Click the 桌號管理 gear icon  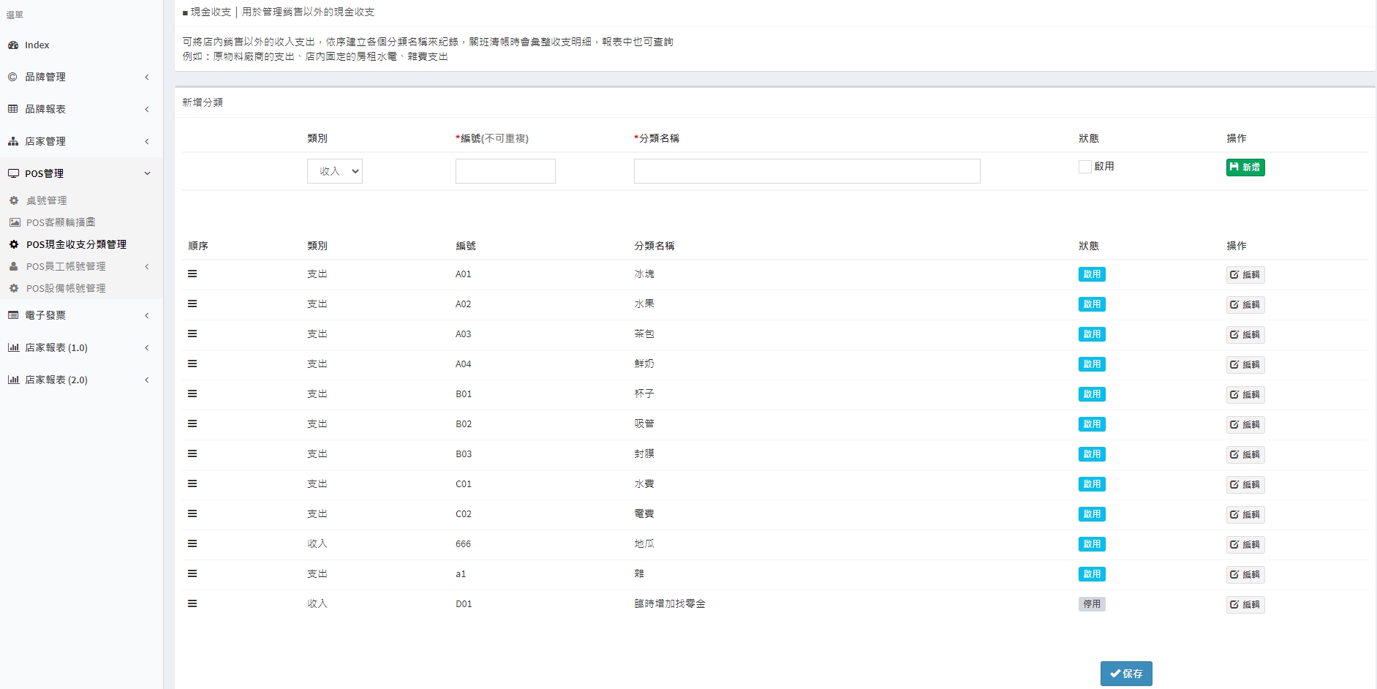pos(14,200)
